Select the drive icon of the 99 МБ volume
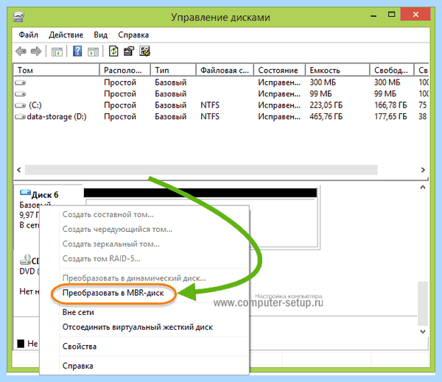The width and height of the screenshot is (442, 382). [x=21, y=93]
